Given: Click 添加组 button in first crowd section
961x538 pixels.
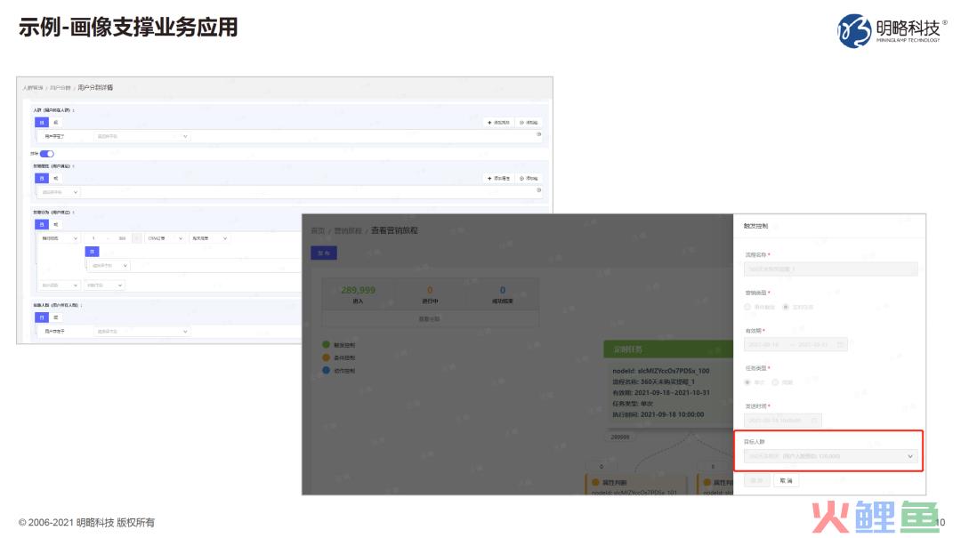Looking at the screenshot, I should pyautogui.click(x=529, y=123).
